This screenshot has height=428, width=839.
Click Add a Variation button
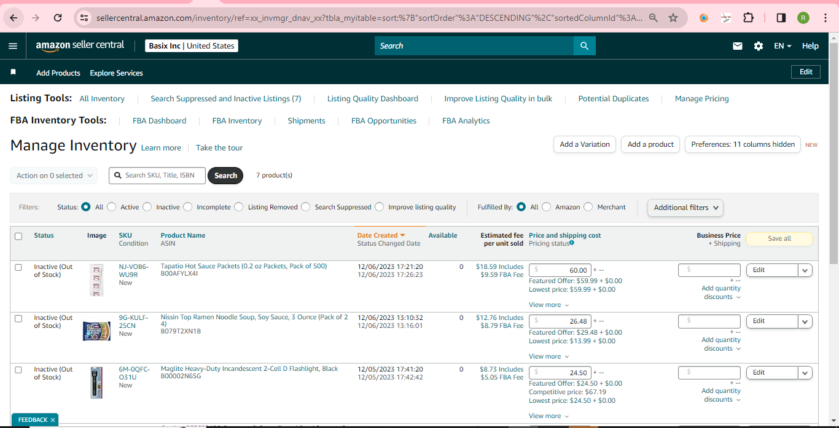(x=585, y=144)
